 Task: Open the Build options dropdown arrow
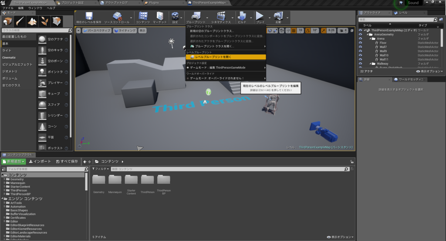click(251, 18)
